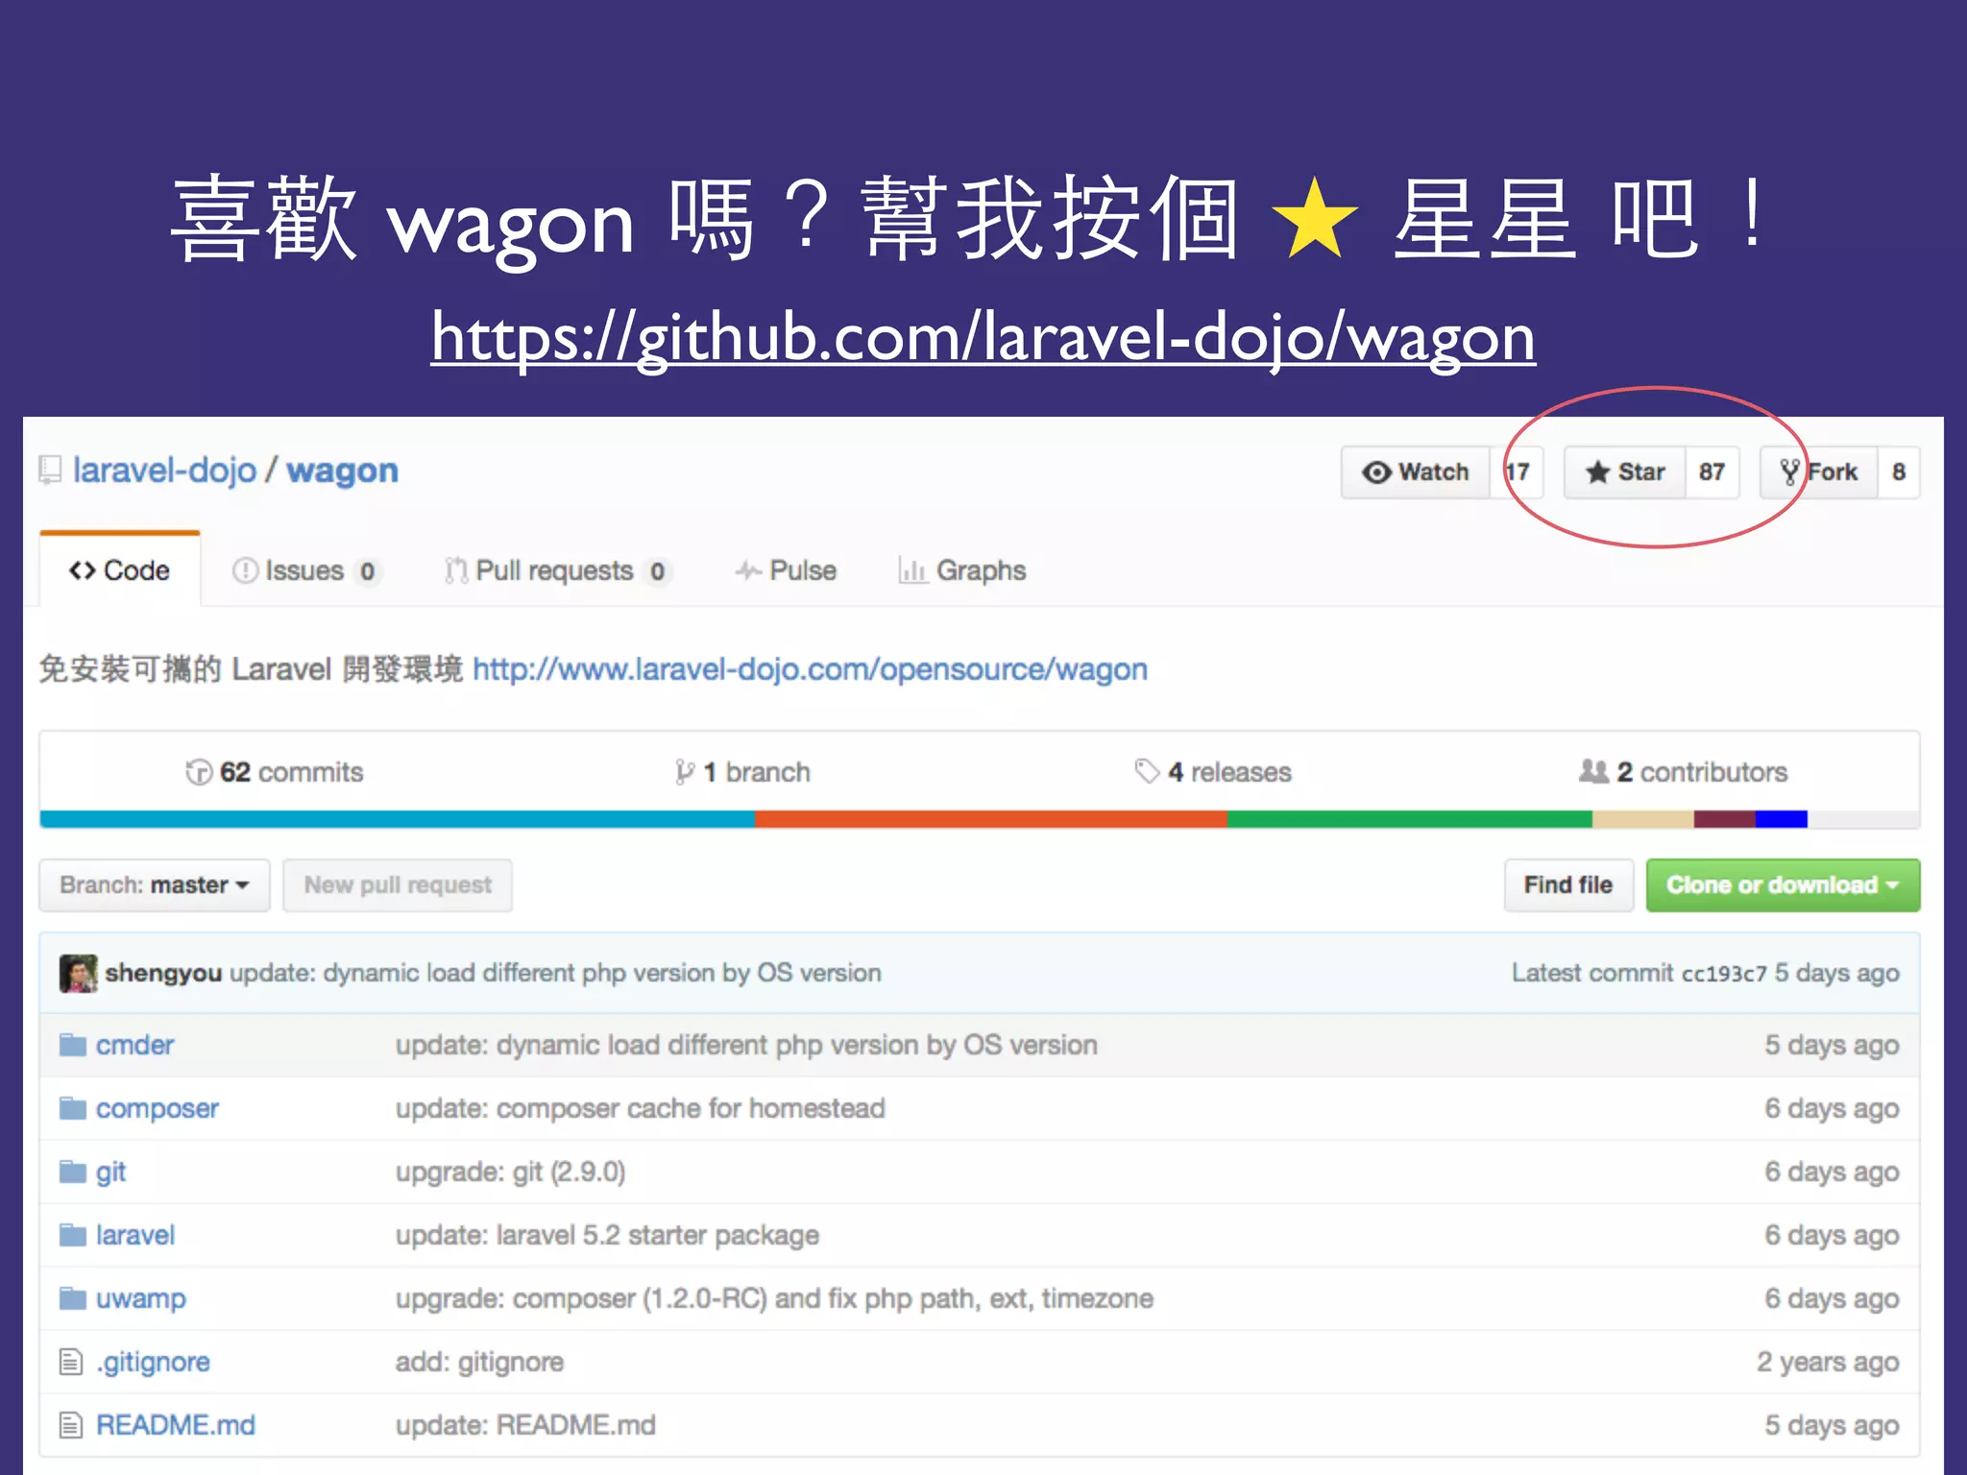Screen dimensions: 1967x1475
Task: Click the New pull request button
Action: 398,885
